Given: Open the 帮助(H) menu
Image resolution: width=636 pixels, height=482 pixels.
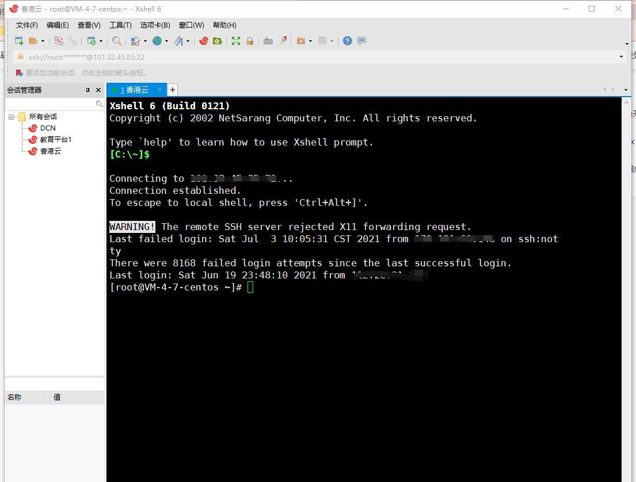Looking at the screenshot, I should click(224, 25).
